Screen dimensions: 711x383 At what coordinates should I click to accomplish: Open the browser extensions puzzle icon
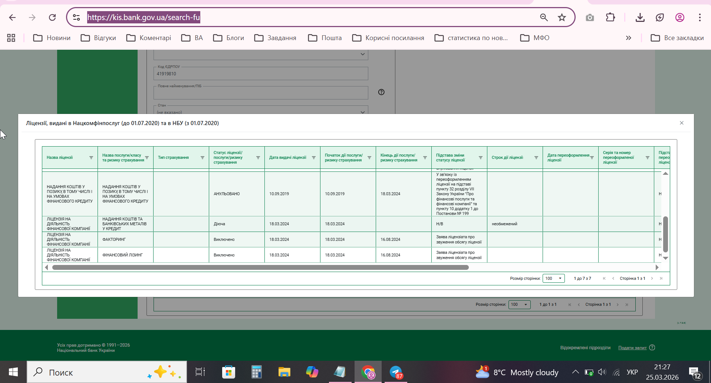(x=610, y=17)
